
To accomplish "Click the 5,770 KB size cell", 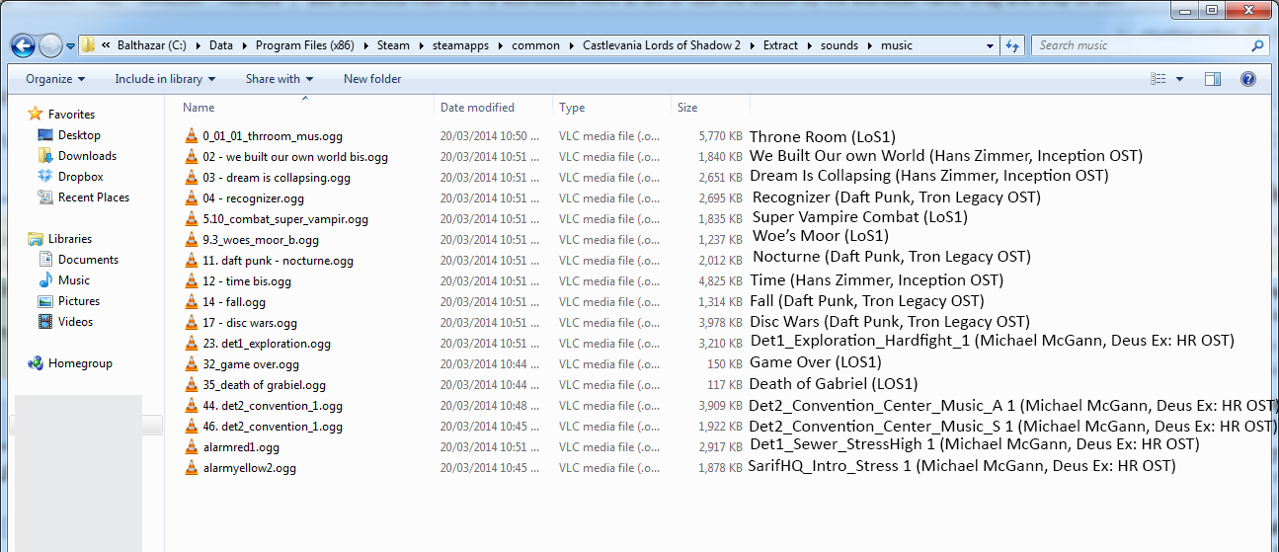I will [x=720, y=136].
